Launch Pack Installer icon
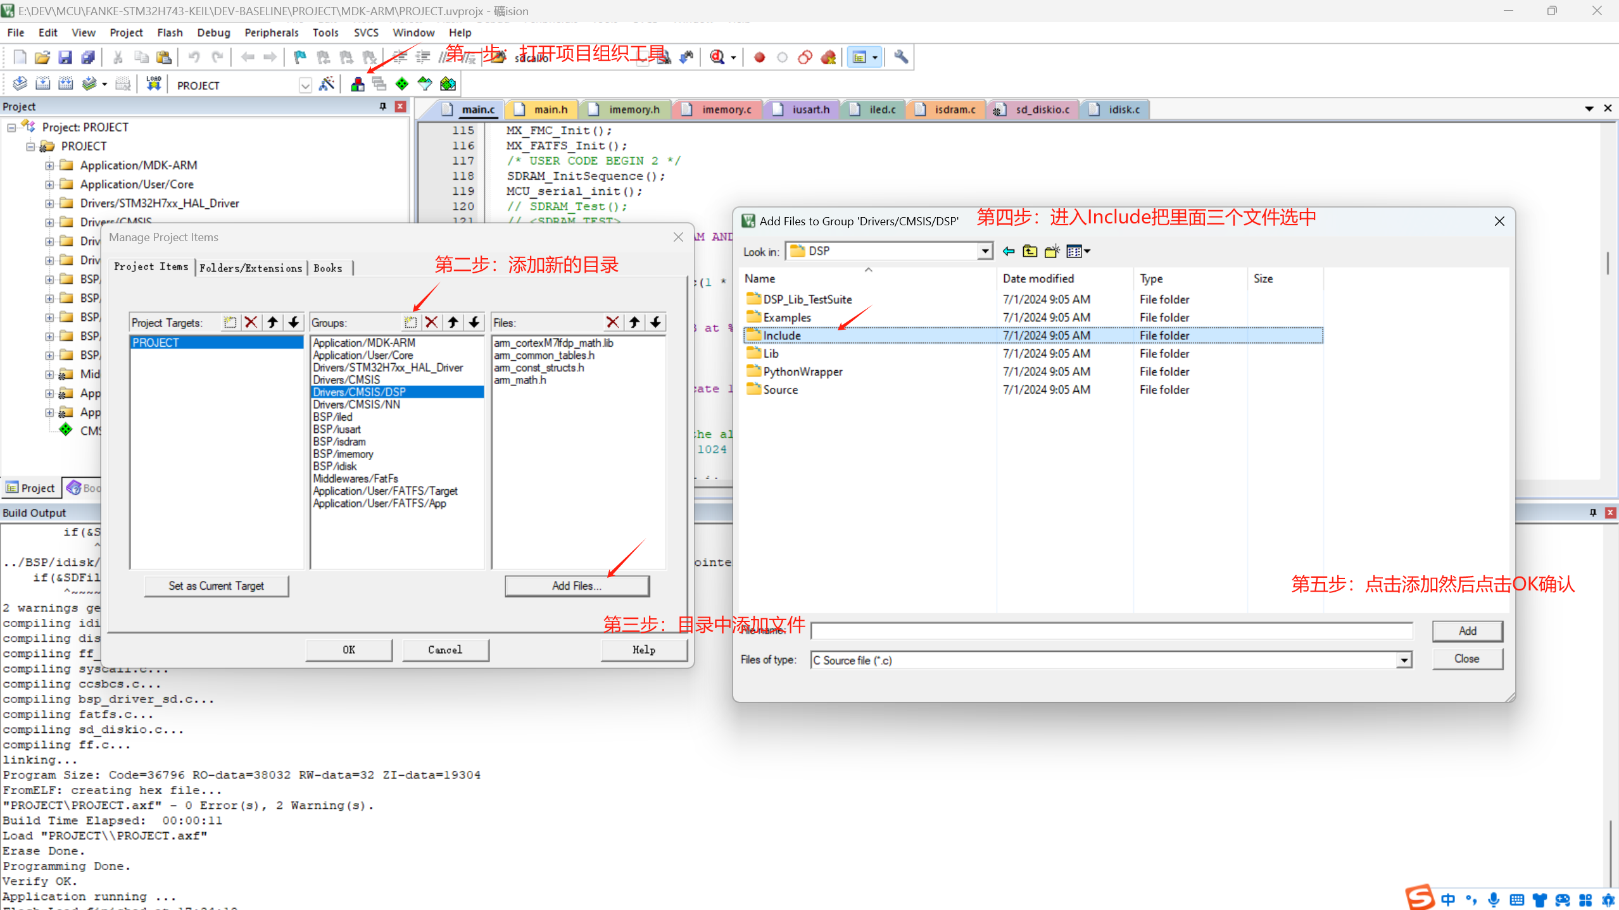This screenshot has width=1619, height=910. pyautogui.click(x=448, y=84)
